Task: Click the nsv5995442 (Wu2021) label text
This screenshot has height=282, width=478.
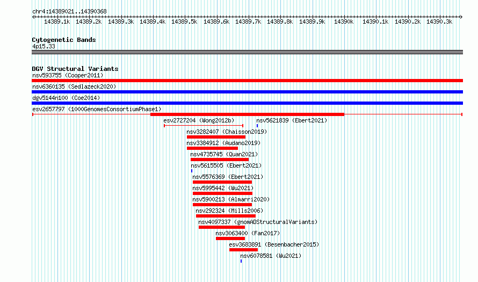Action: [x=223, y=188]
